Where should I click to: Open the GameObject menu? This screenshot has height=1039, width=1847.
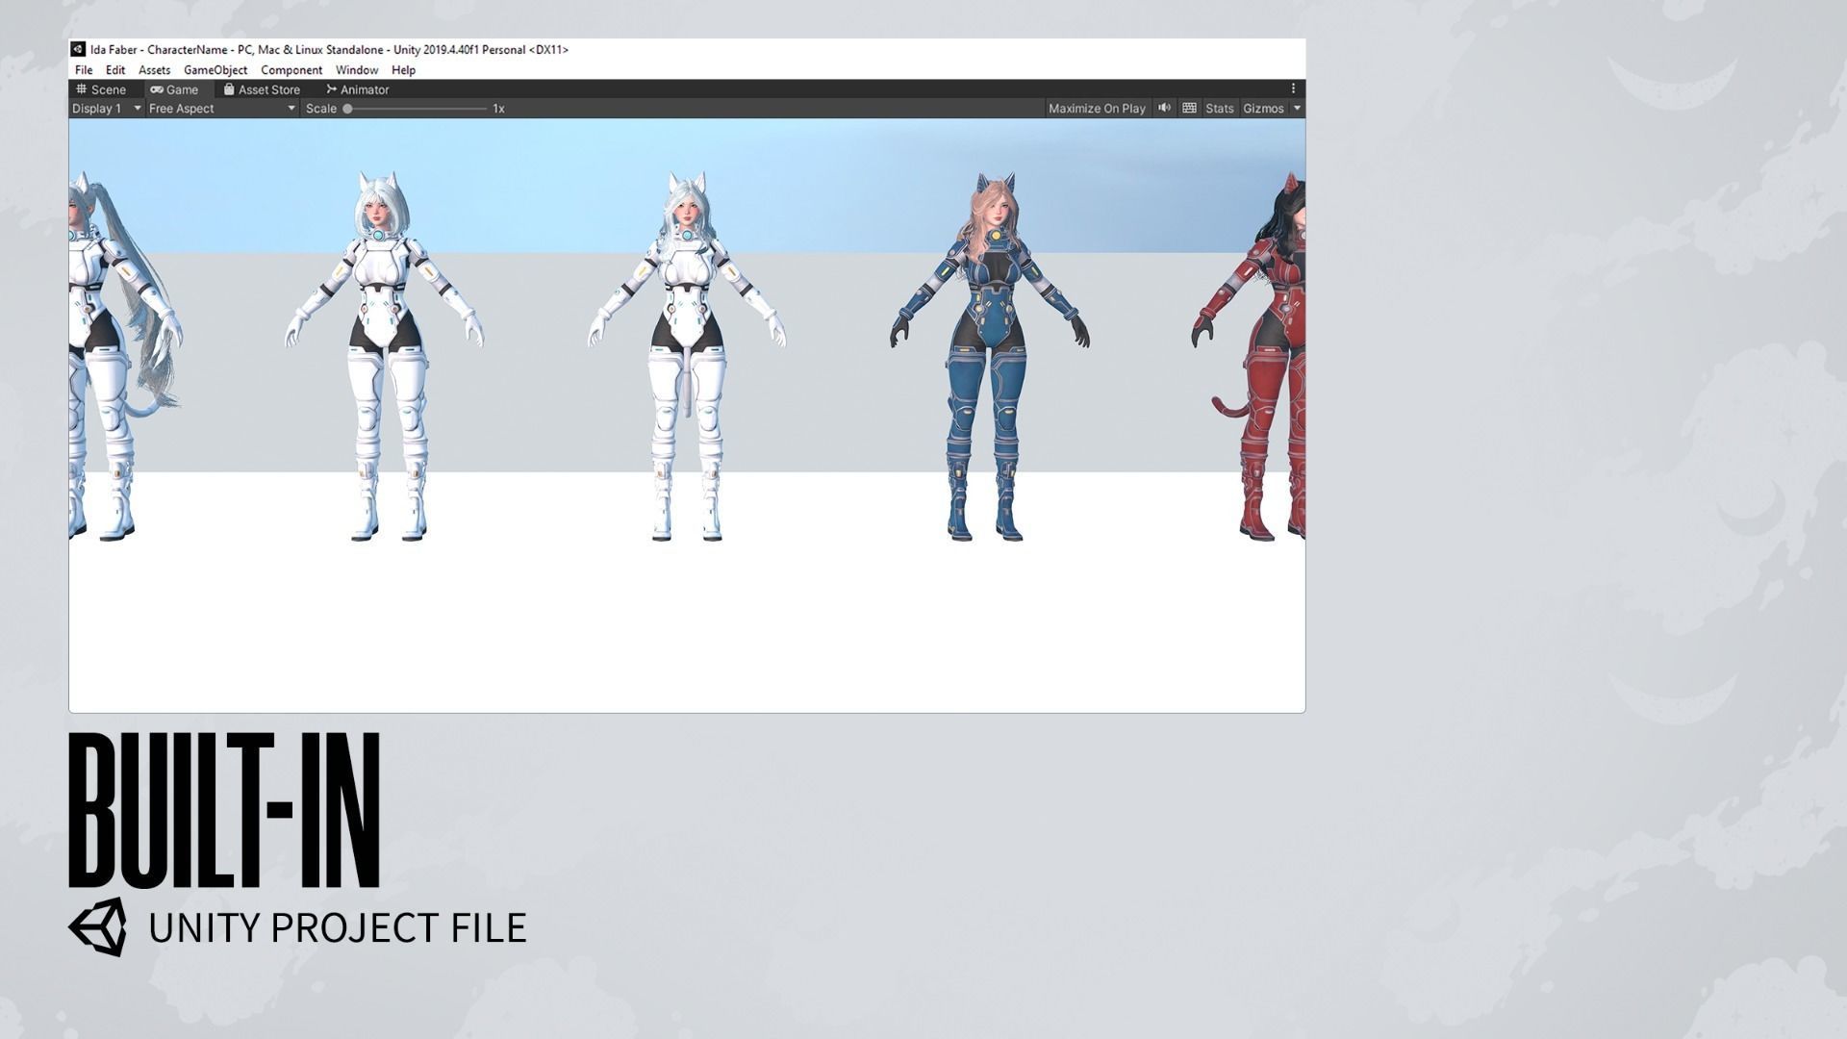point(215,70)
